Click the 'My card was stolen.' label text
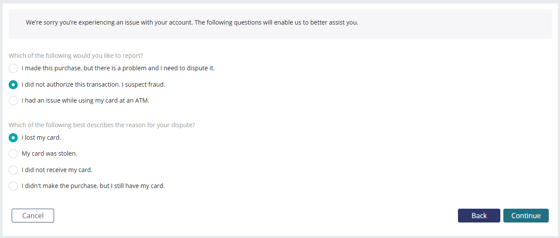Screen dimensions: 560x238 pyautogui.click(x=49, y=153)
